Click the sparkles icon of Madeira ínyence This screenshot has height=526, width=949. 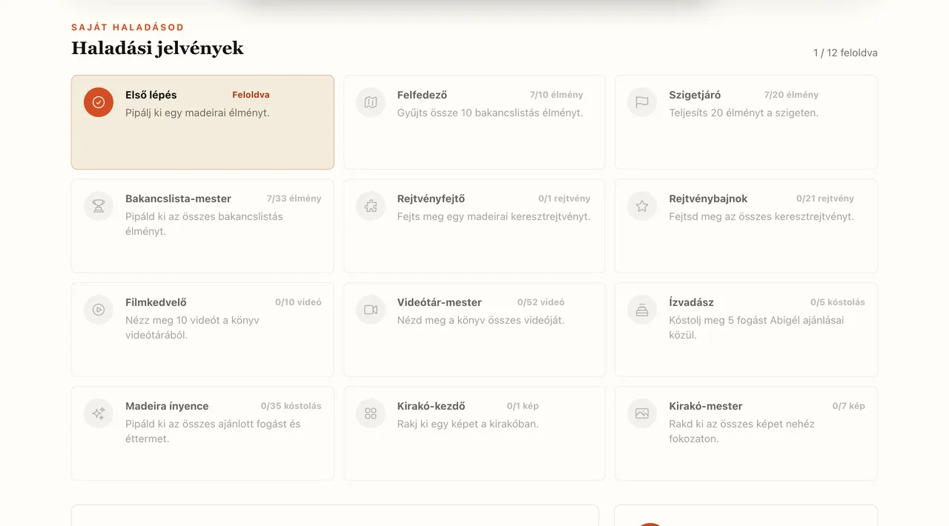[x=99, y=413]
